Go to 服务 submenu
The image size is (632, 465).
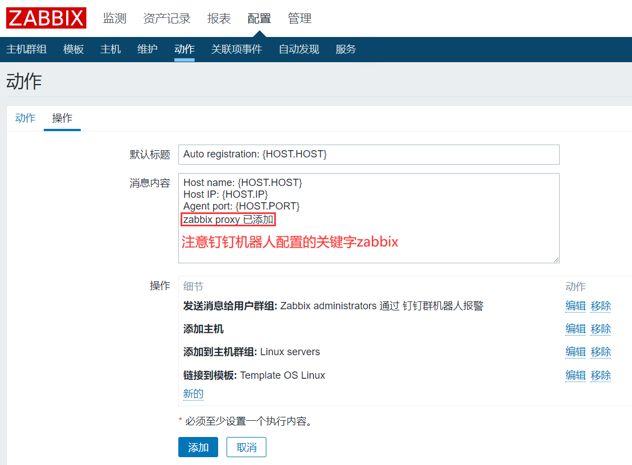346,49
